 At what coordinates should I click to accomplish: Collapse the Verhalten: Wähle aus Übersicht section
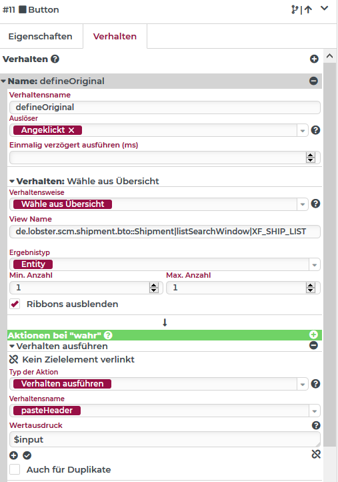pos(12,182)
